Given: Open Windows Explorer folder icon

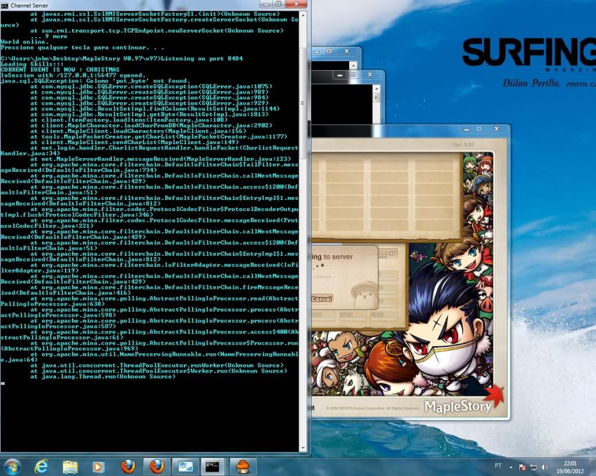Looking at the screenshot, I should click(70, 466).
